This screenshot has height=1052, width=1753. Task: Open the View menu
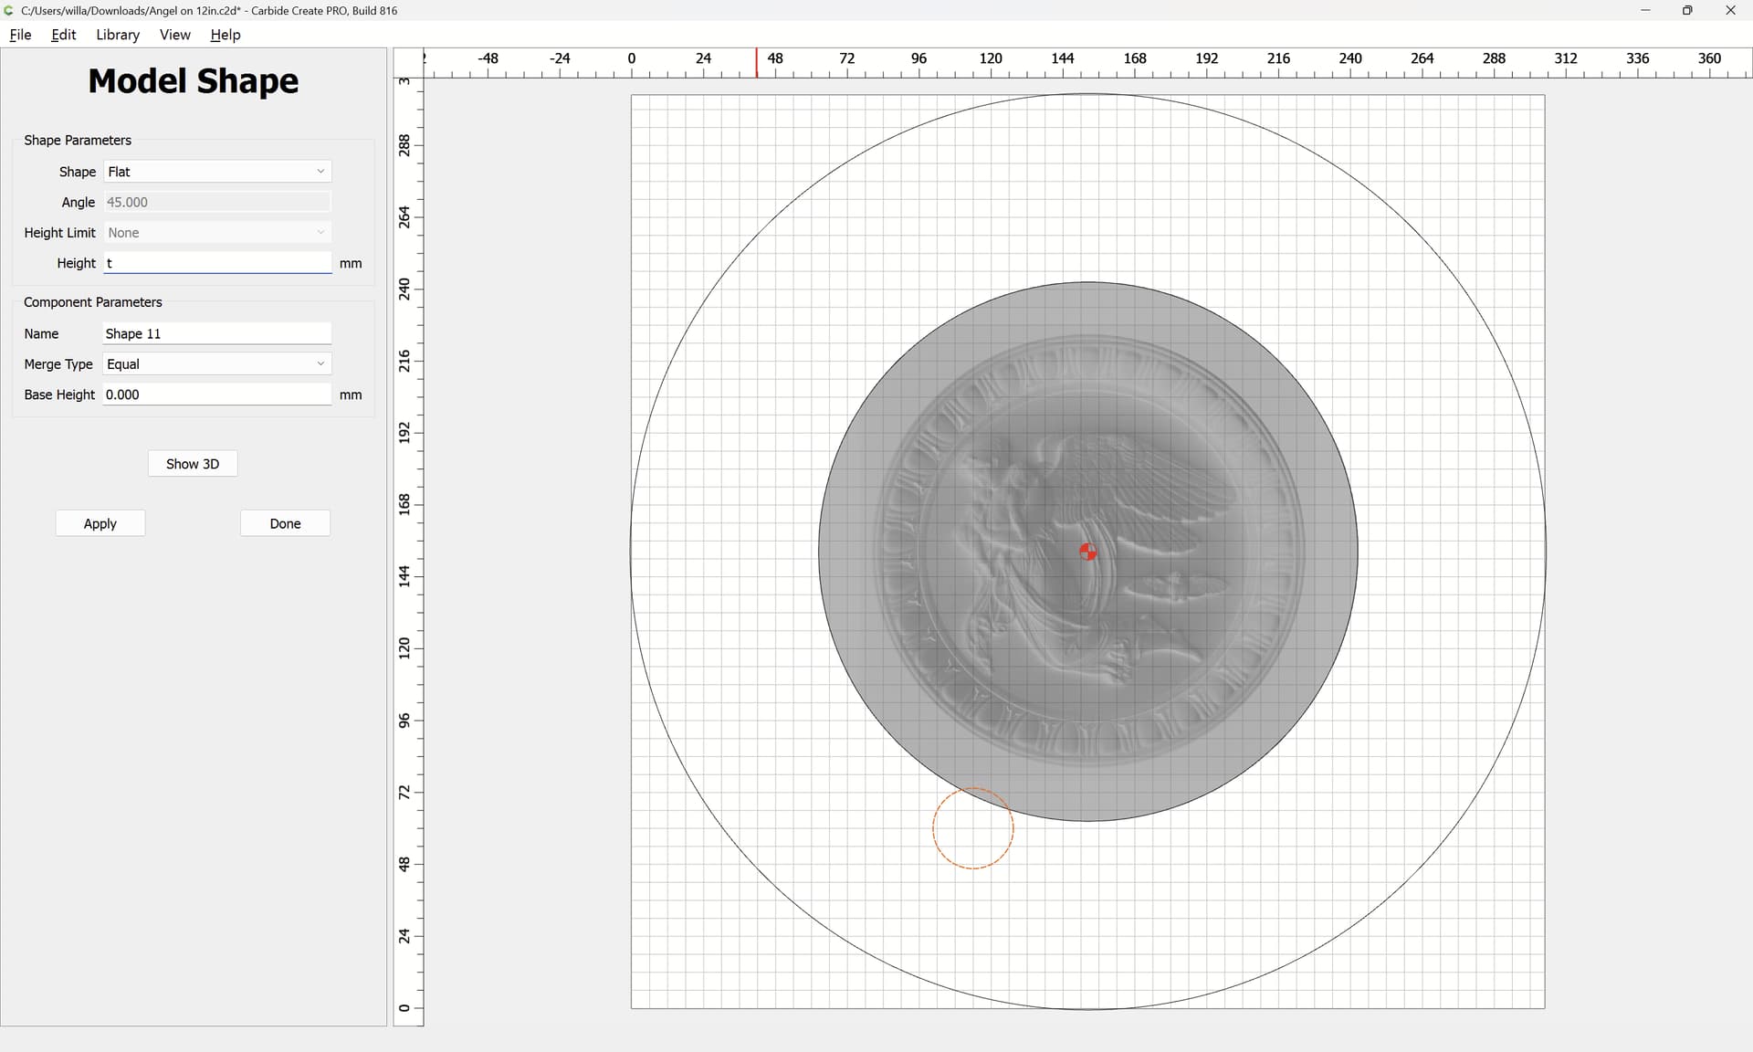click(x=175, y=35)
